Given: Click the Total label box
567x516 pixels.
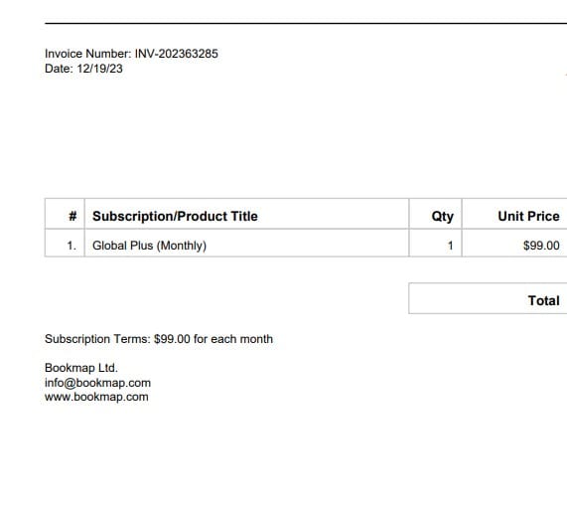Looking at the screenshot, I should [488, 298].
